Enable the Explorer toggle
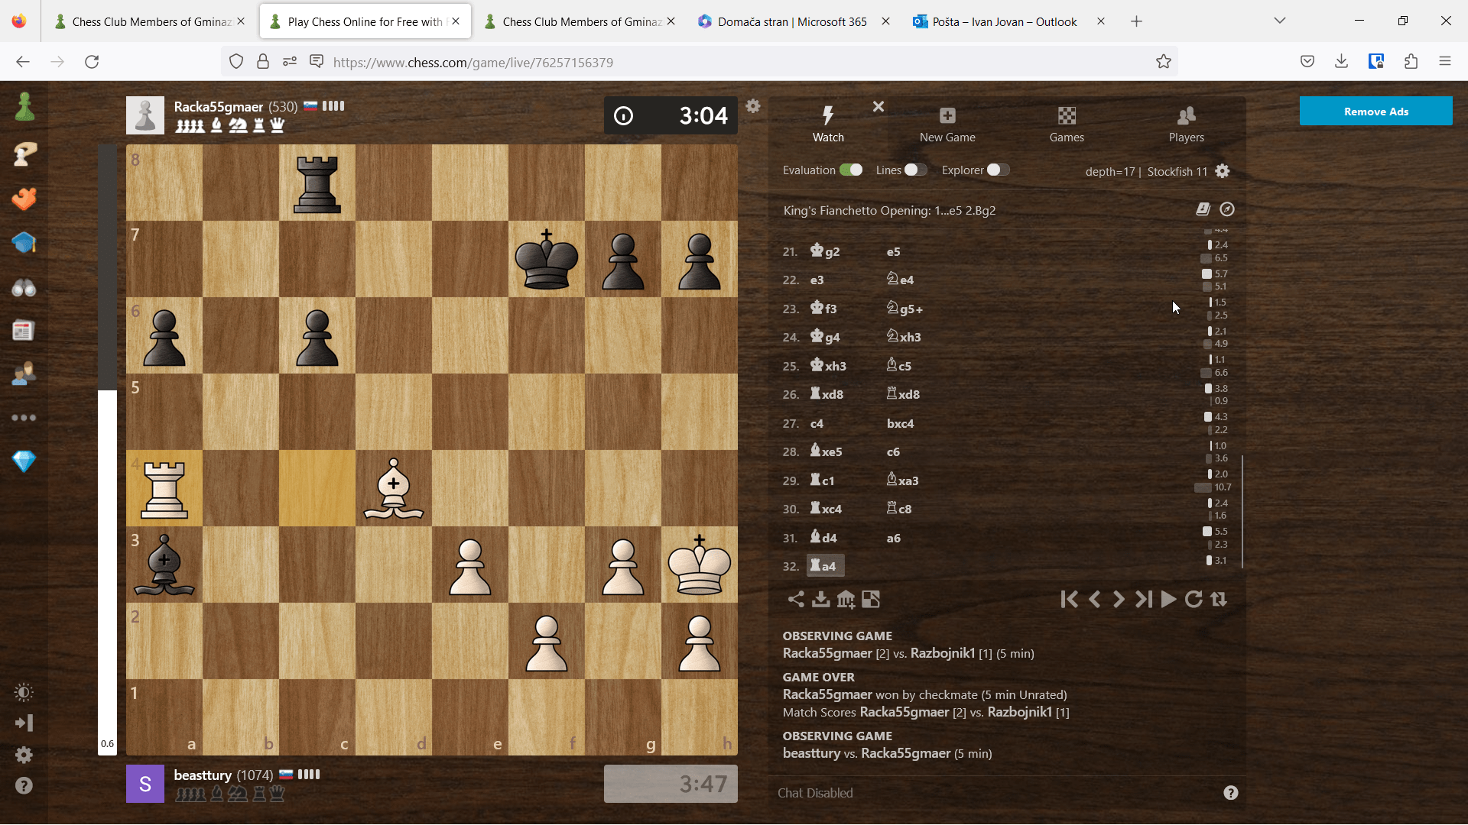Screen dimensions: 1468x825 coord(998,170)
